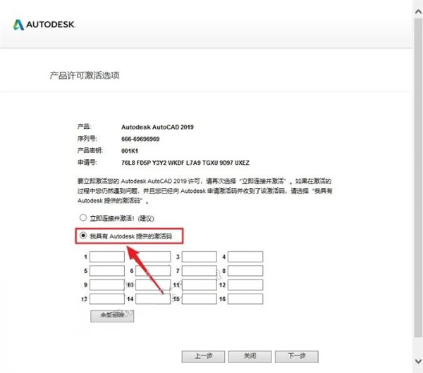Click activation code field 4
The image size is (423, 373).
[245, 257]
